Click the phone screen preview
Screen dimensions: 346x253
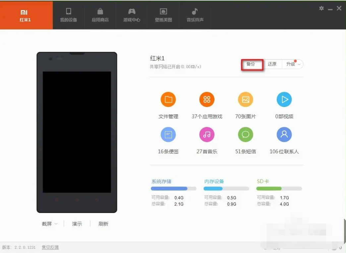(77, 132)
